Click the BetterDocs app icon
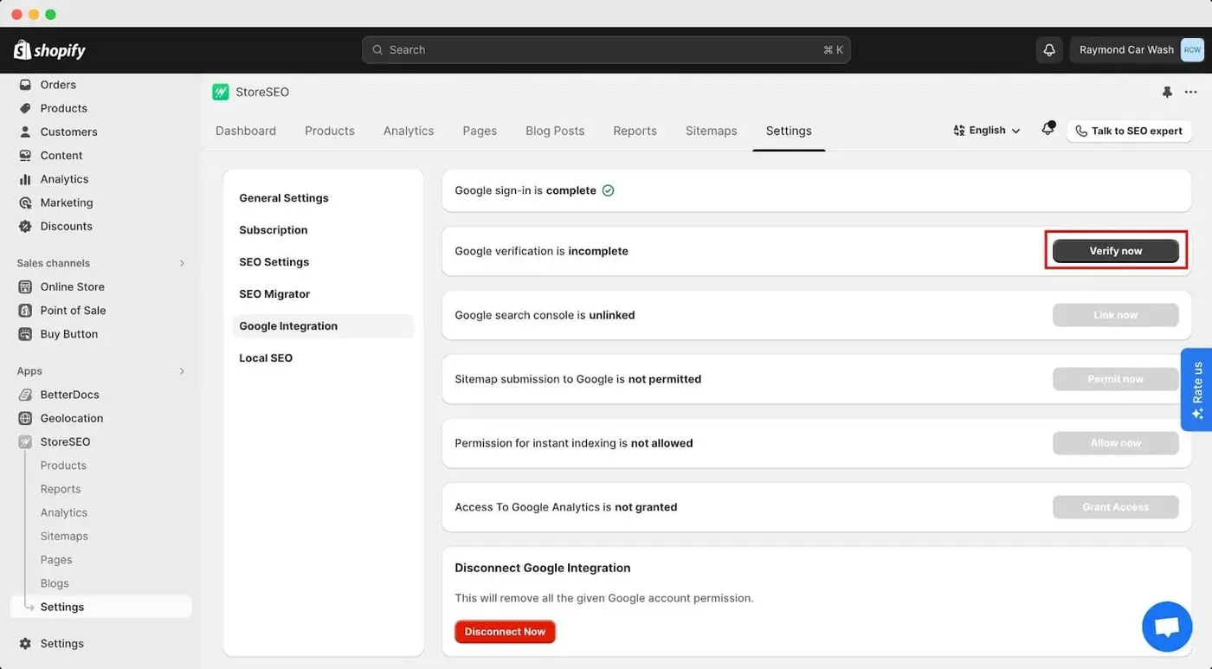Viewport: 1212px width, 669px height. [25, 395]
